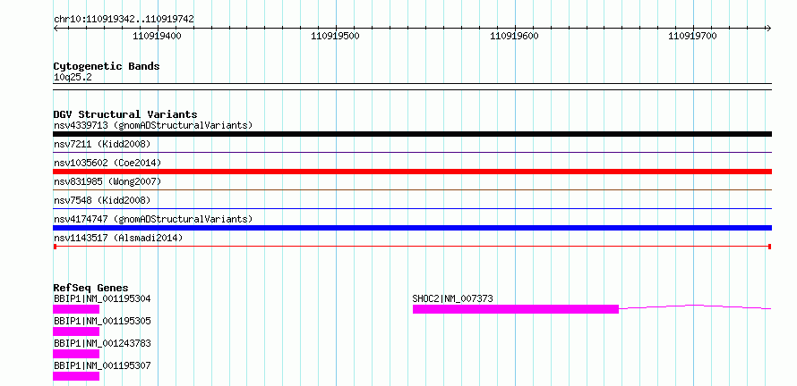This screenshot has width=797, height=386.
Task: Click the SHOC2 magenta exon block
Action: point(516,309)
